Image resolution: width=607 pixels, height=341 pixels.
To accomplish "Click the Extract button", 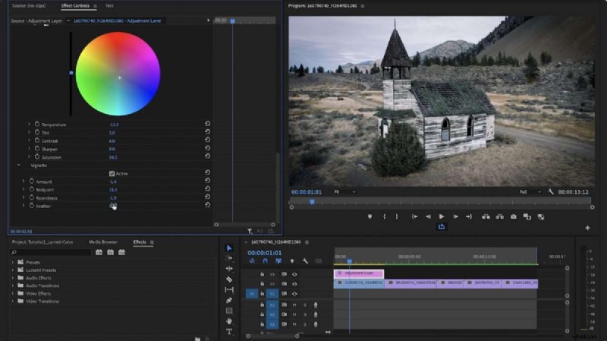I will point(500,216).
